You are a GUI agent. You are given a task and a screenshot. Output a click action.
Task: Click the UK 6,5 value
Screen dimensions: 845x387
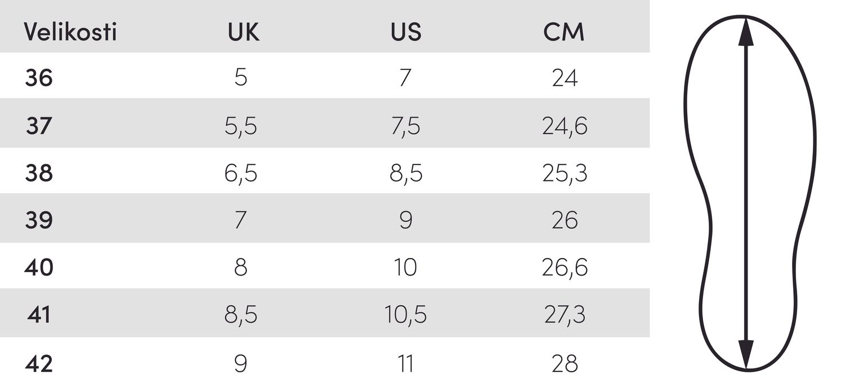pos(241,174)
